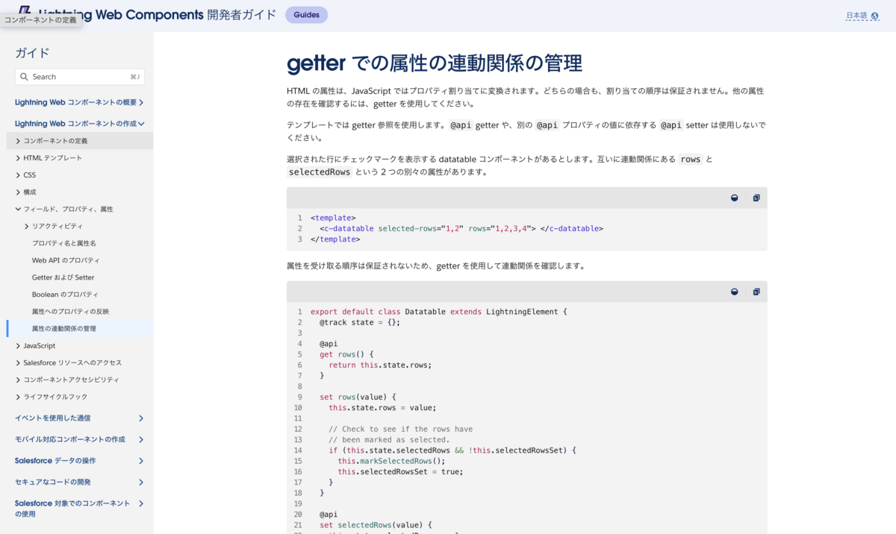The height and width of the screenshot is (534, 896).
Task: Expand モバイル対応コンポーネントの作成 arrow
Action: [141, 440]
